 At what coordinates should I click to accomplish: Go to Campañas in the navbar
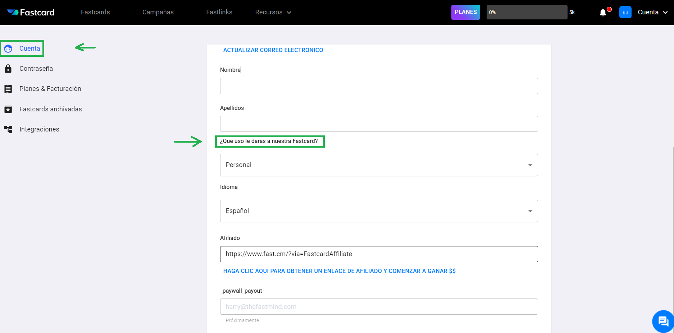click(x=158, y=12)
